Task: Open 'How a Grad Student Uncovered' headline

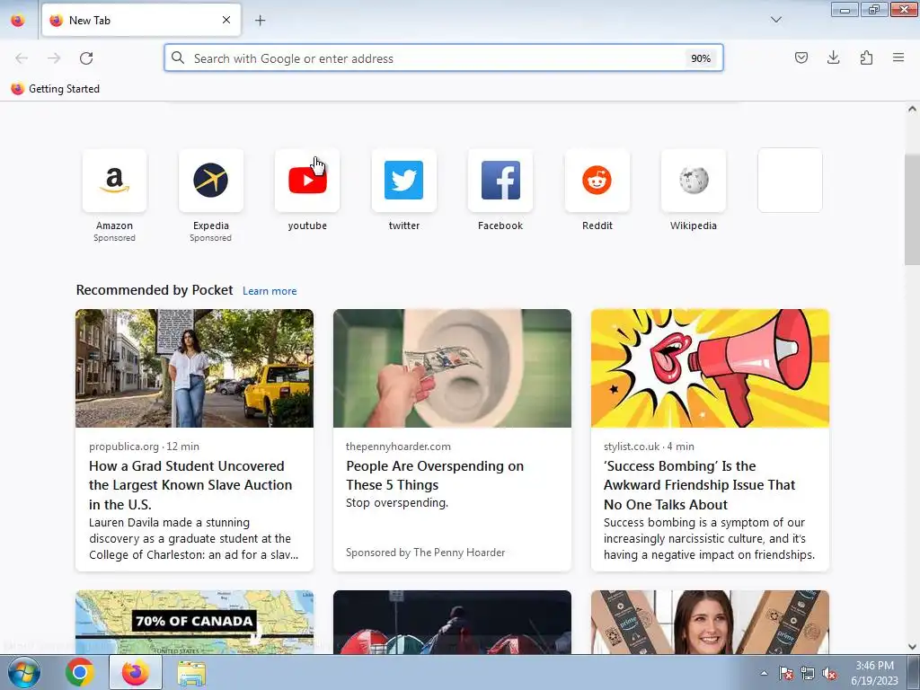Action: pyautogui.click(x=190, y=485)
